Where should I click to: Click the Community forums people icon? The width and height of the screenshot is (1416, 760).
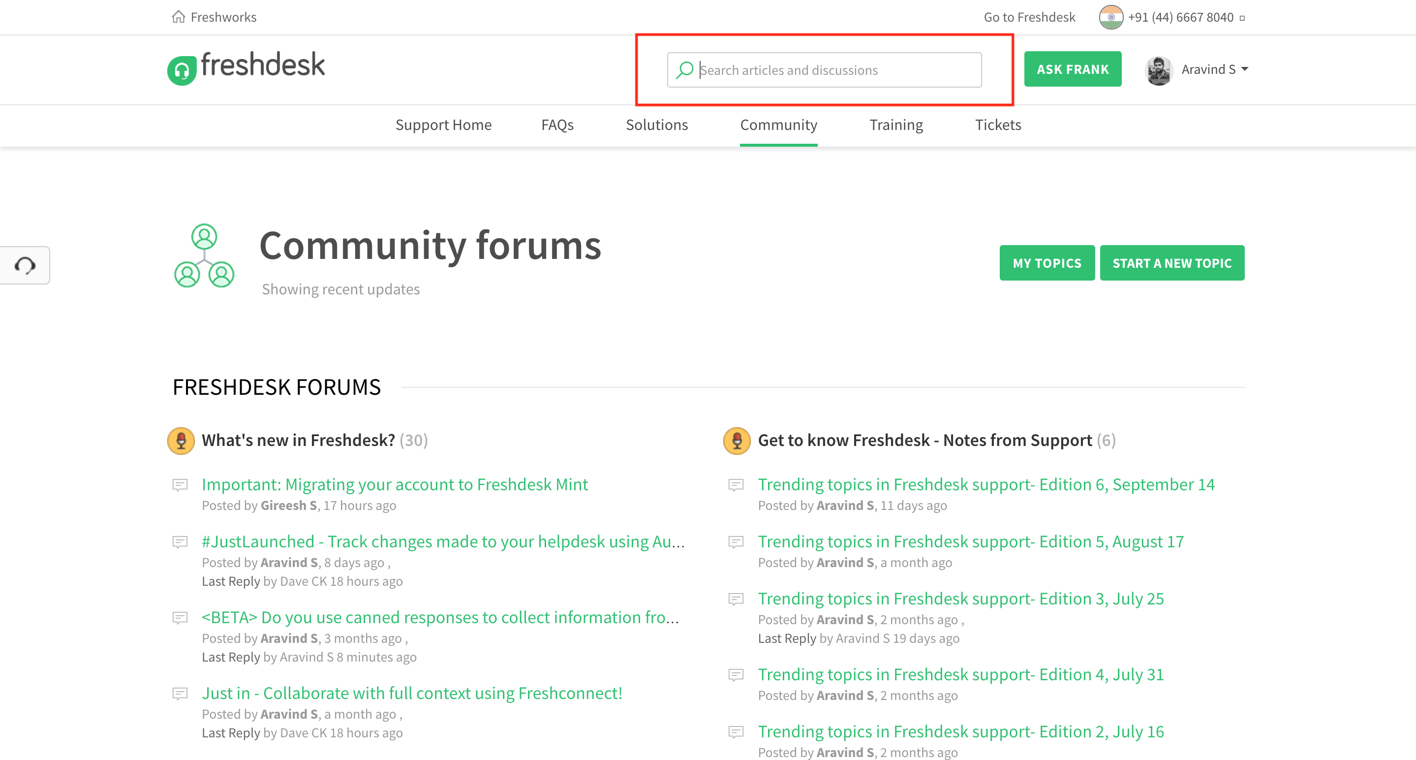tap(204, 256)
